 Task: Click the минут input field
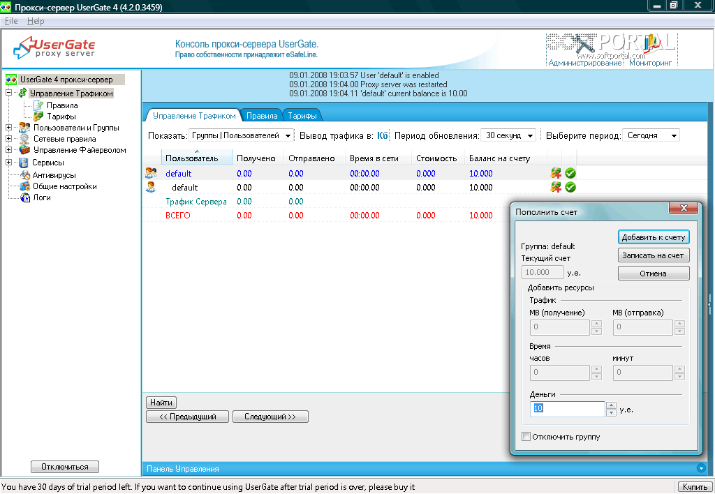643,373
